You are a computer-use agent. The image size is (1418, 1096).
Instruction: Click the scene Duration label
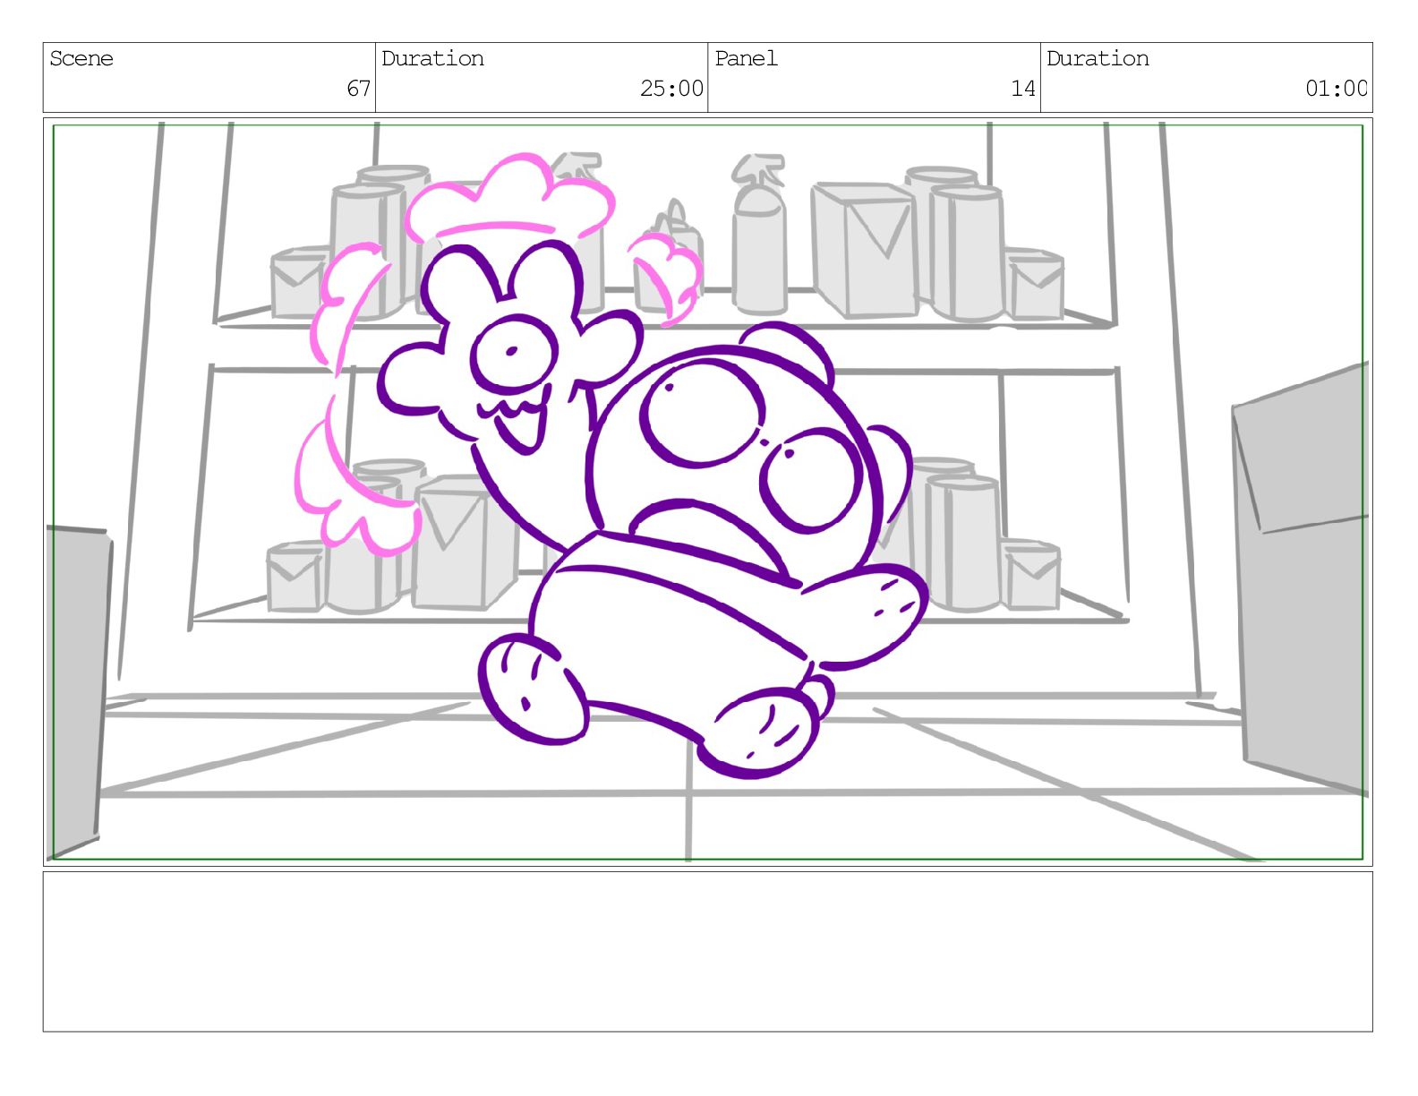pos(432,59)
